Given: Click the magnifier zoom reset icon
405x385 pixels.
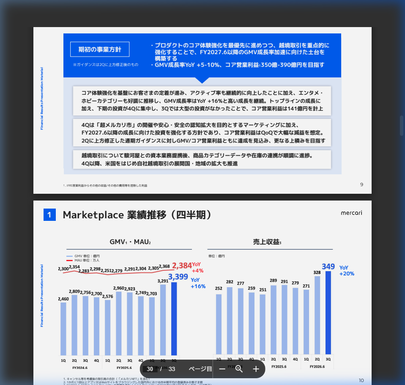Looking at the screenshot, I should click(239, 369).
